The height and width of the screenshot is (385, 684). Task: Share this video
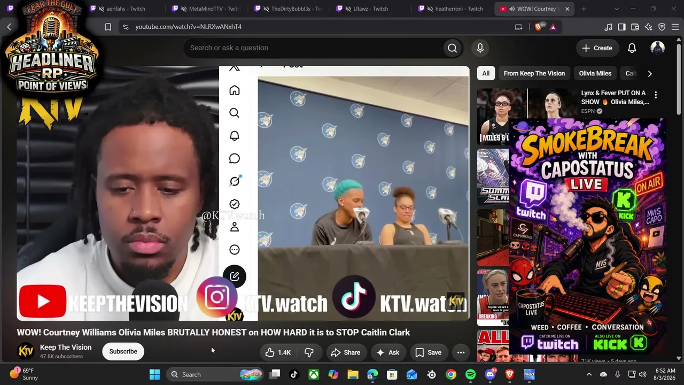coord(346,352)
